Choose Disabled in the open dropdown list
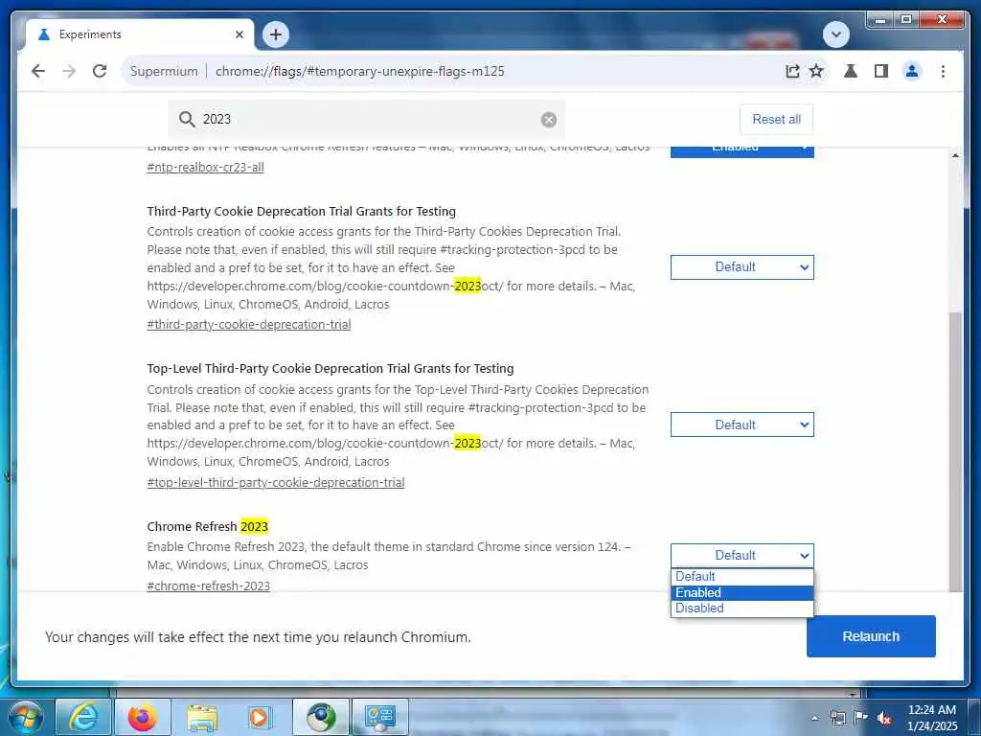 (742, 609)
